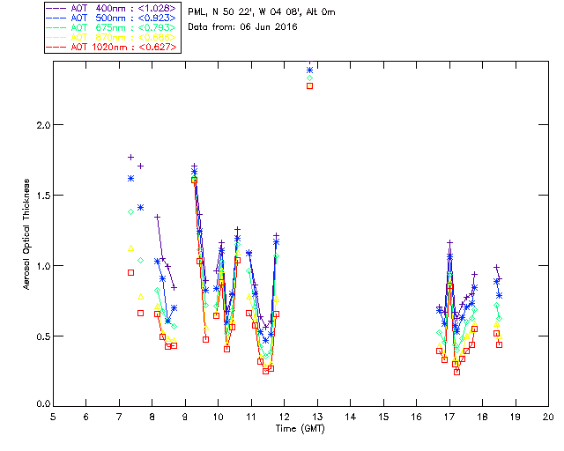Click the red AOT 1020nm legend entry
564x451 pixels.
click(x=116, y=48)
